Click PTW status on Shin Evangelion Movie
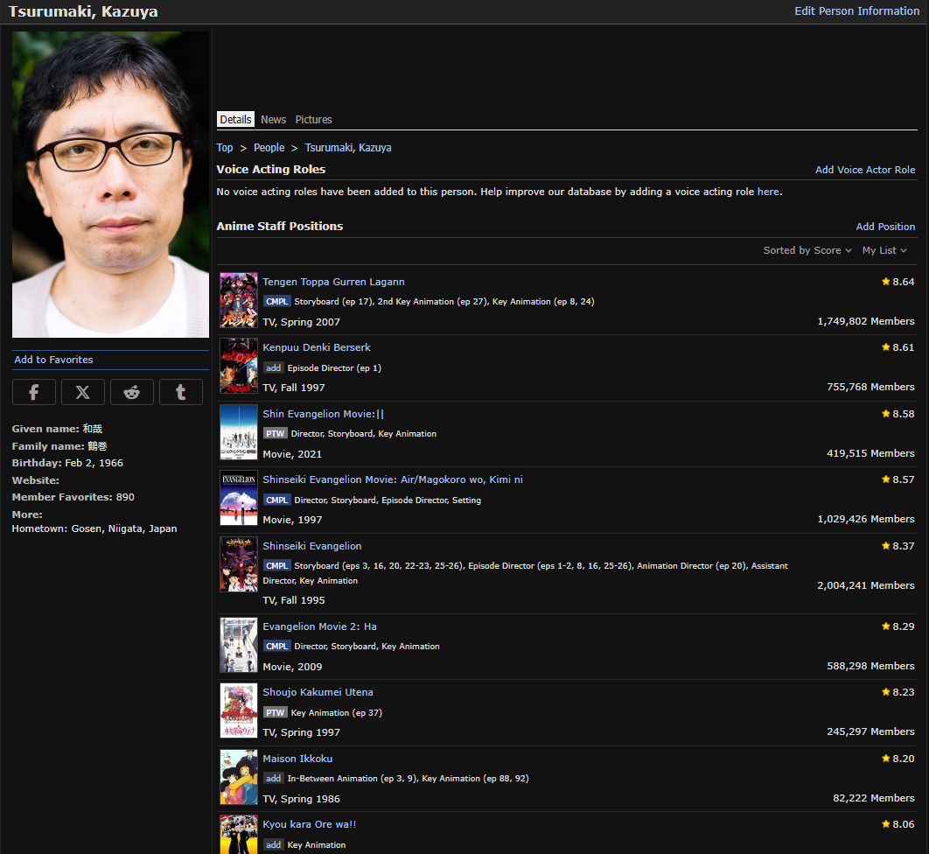 coord(275,434)
